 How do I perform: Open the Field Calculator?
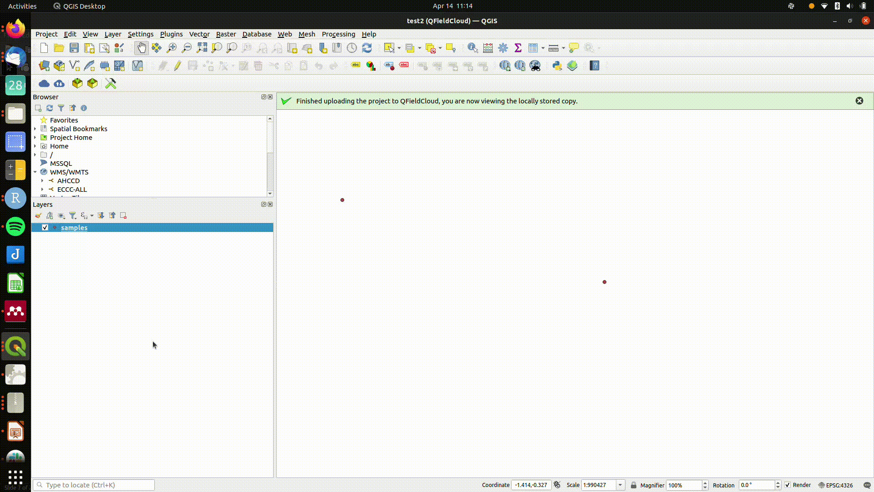point(488,48)
